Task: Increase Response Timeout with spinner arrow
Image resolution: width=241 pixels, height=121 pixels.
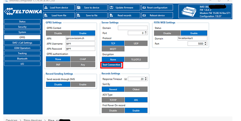Action: pyautogui.click(x=146, y=78)
